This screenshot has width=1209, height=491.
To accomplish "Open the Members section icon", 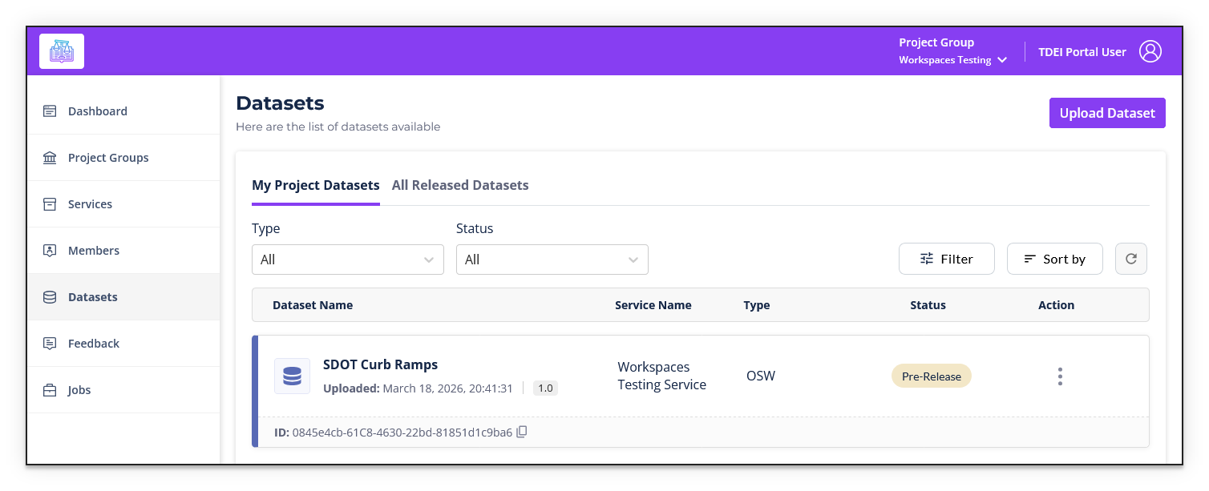I will (50, 250).
